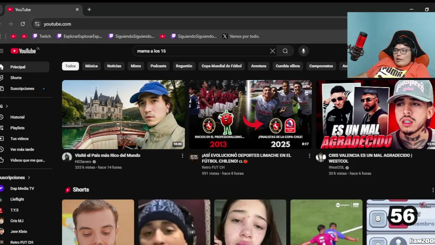Play the 'Es un mal agradecido' thumbnail

click(x=375, y=115)
